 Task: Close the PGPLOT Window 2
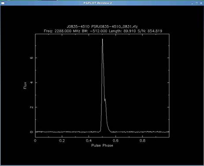201,3
